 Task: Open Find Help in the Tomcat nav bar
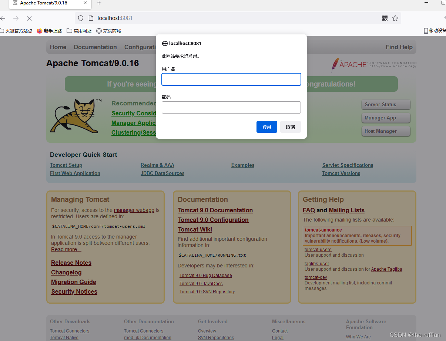[399, 47]
